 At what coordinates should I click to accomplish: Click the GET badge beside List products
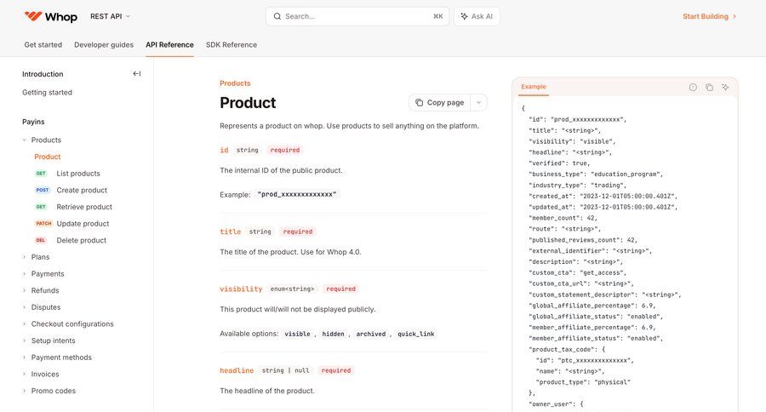[x=41, y=174]
